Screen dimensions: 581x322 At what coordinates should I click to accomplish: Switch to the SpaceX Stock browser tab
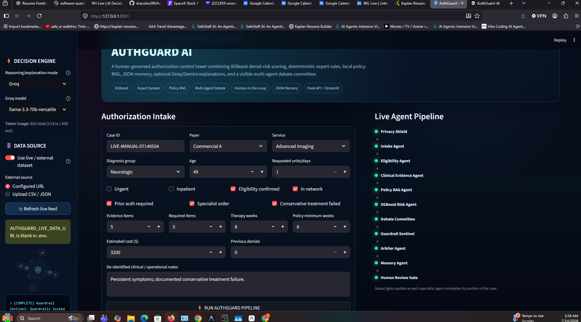pos(183,3)
